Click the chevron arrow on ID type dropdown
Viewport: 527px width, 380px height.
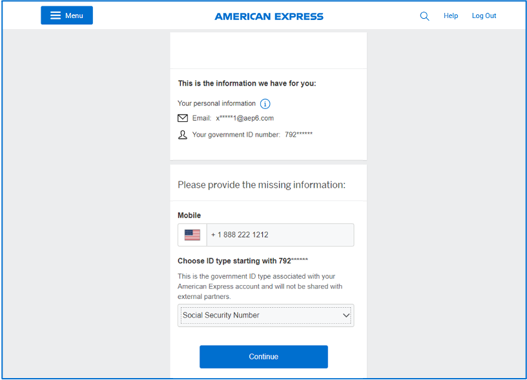click(346, 315)
